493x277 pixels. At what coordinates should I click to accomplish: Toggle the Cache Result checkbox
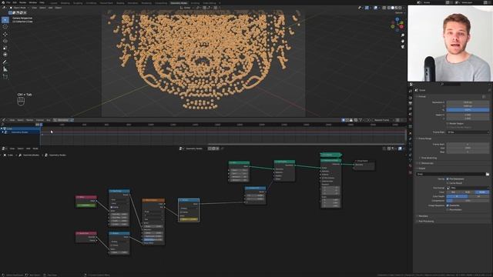448,183
